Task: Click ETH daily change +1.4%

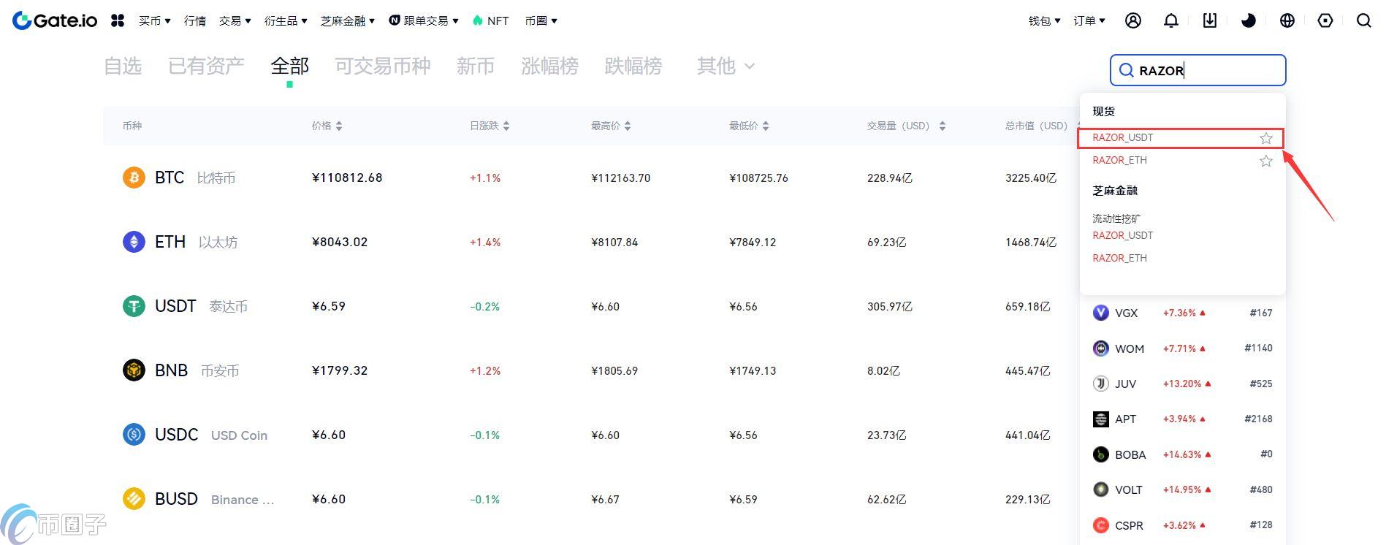Action: tap(485, 243)
